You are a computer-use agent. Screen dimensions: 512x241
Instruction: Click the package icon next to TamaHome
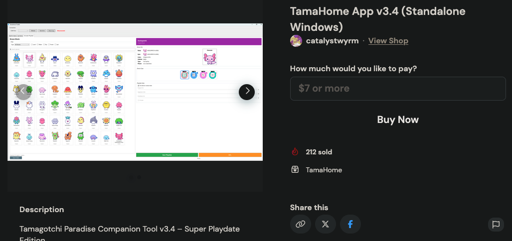[295, 170]
